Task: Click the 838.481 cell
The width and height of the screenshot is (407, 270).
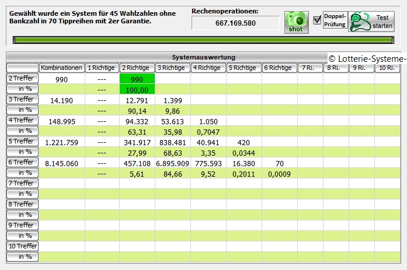Action: pyautogui.click(x=173, y=142)
